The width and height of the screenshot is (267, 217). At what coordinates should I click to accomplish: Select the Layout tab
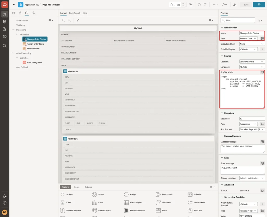point(63,13)
